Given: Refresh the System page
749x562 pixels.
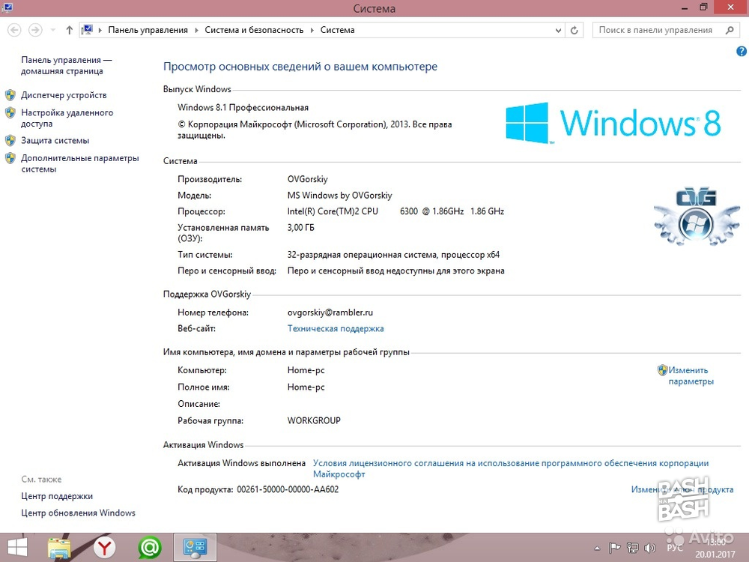Looking at the screenshot, I should [x=574, y=30].
